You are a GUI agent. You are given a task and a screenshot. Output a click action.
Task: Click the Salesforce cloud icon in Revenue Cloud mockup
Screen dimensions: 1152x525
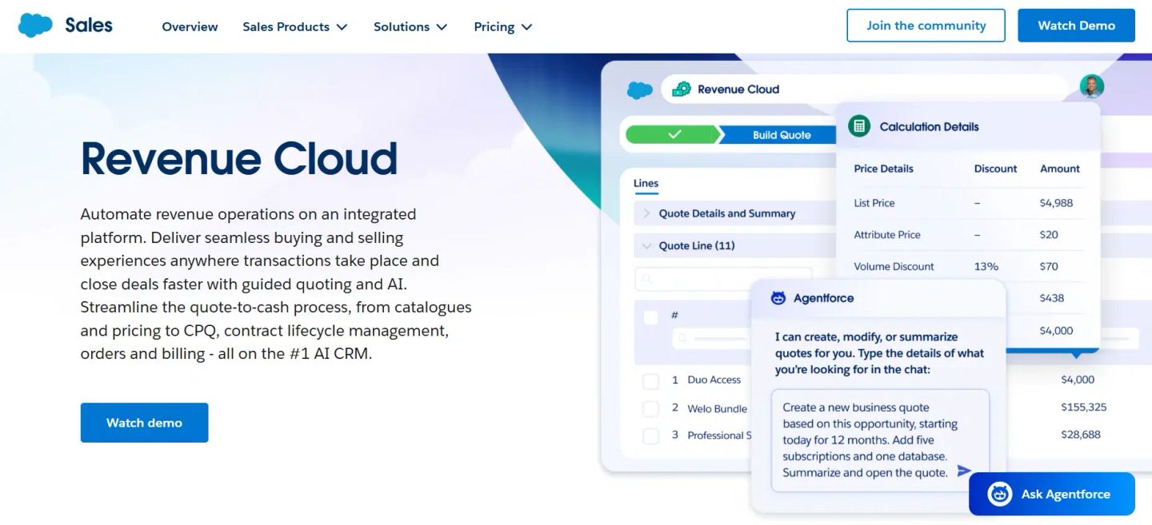(639, 89)
